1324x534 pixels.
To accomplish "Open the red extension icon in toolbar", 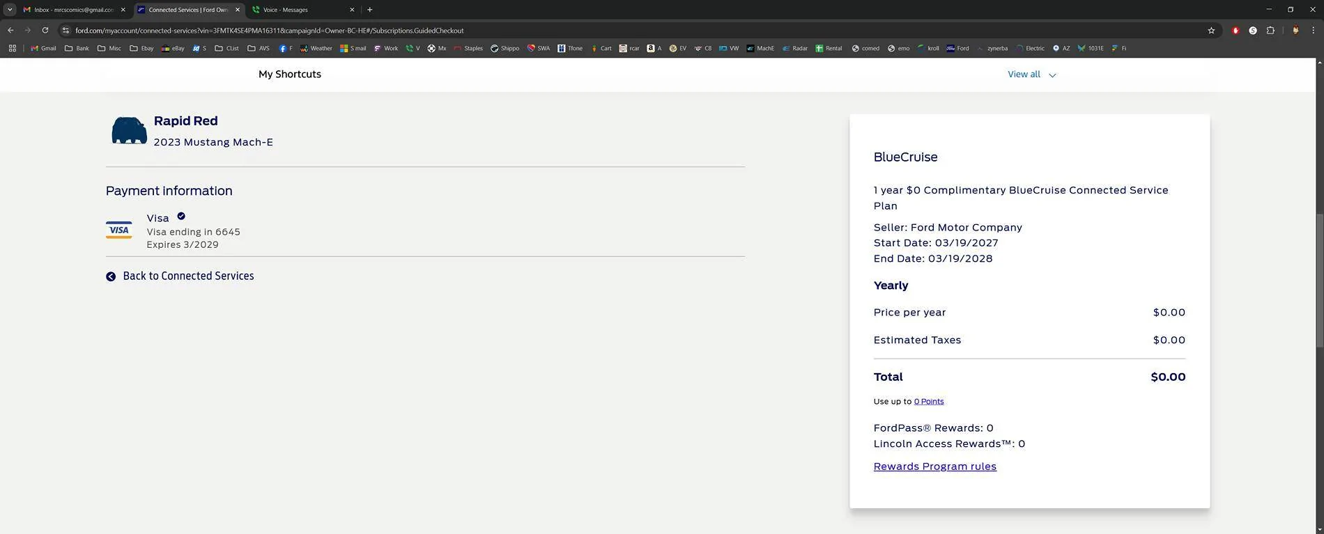I will pyautogui.click(x=1235, y=31).
